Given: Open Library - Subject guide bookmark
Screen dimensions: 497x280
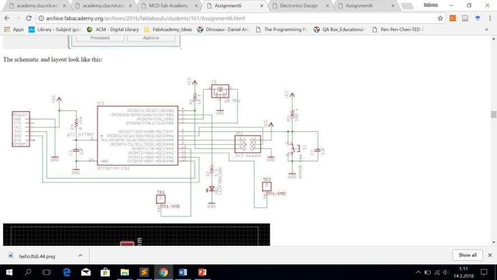Looking at the screenshot, I should [55, 30].
